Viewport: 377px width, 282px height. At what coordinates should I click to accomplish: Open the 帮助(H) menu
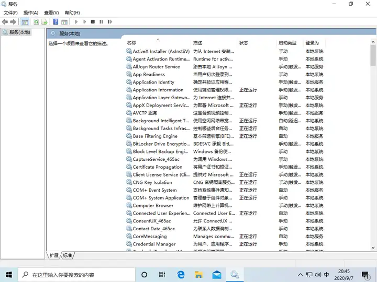(x=72, y=13)
